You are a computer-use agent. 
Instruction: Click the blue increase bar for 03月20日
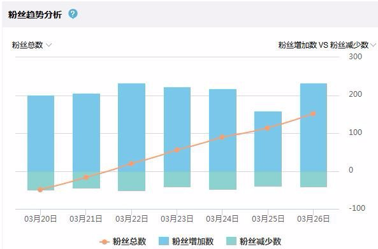click(41, 134)
